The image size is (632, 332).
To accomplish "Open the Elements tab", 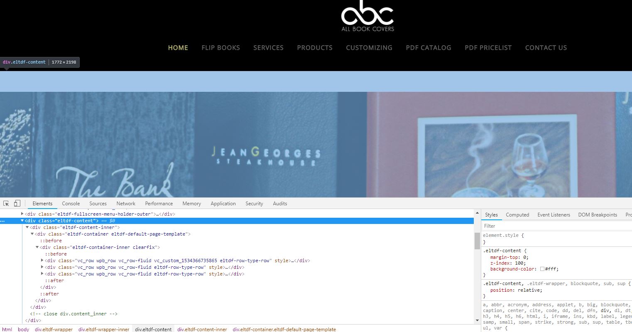I will pos(42,204).
